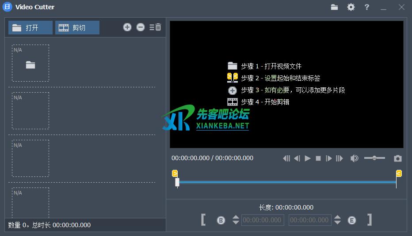Click the start time input field

(x=263, y=220)
